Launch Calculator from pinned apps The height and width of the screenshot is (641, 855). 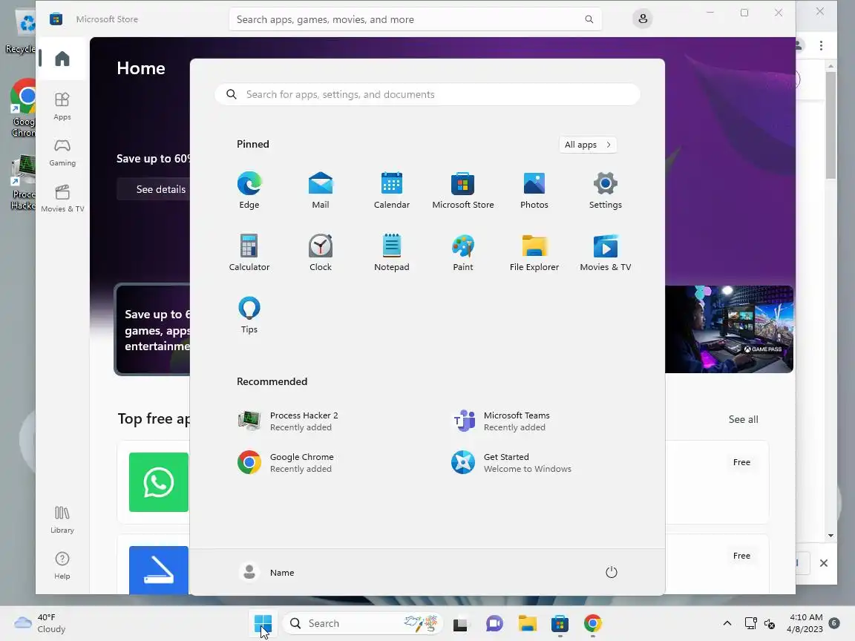(x=249, y=252)
